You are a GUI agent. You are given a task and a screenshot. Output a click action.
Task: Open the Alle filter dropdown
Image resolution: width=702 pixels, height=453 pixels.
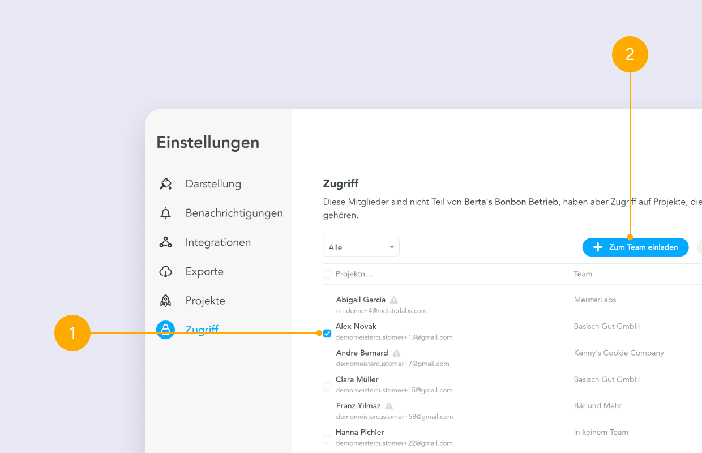click(x=361, y=247)
